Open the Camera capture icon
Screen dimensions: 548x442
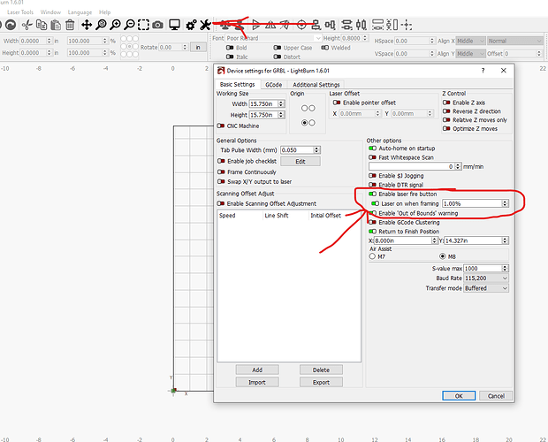(157, 25)
